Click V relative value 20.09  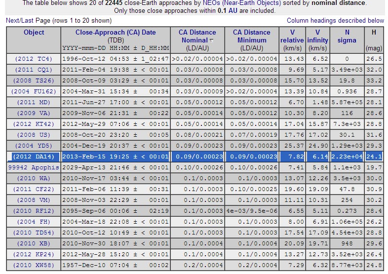(292, 243)
